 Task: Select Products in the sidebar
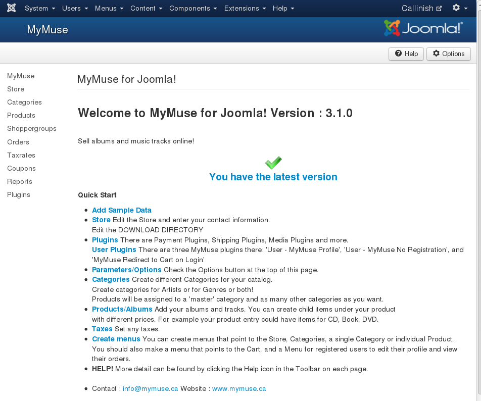tap(21, 115)
